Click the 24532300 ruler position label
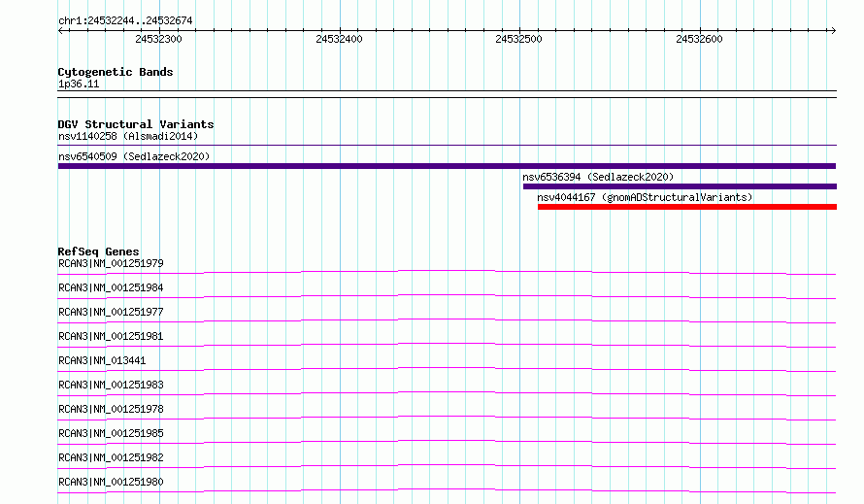Screen dimensions: 864x504 (158, 39)
